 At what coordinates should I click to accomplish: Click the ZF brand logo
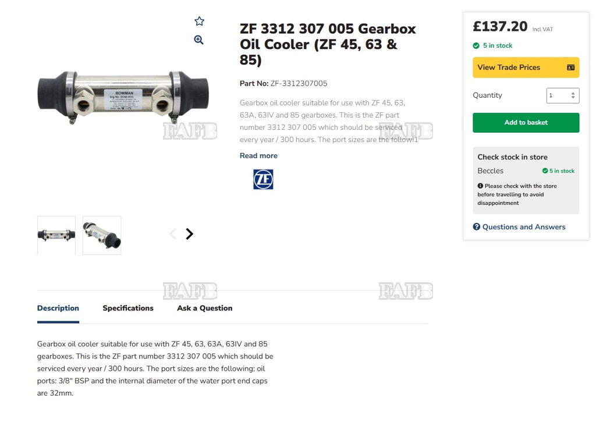click(263, 179)
